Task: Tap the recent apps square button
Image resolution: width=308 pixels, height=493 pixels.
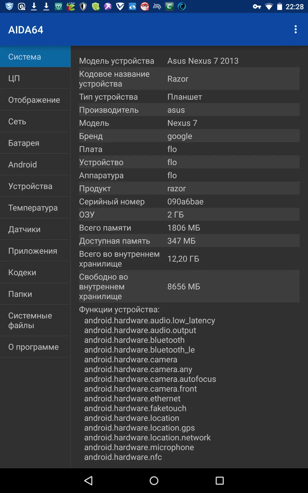Action: (220, 481)
